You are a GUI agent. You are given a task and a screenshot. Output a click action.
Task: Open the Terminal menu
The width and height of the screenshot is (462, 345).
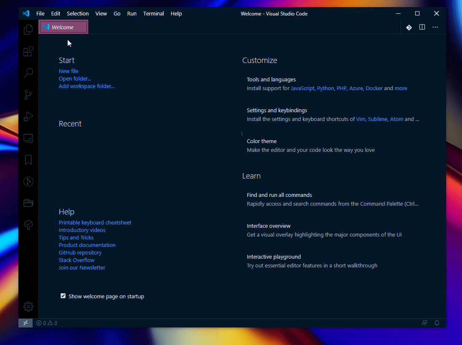(x=153, y=13)
